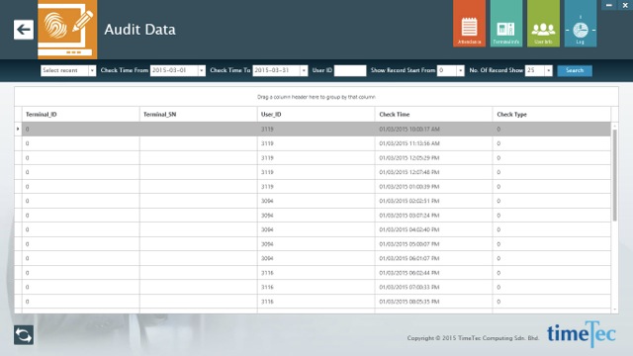The height and width of the screenshot is (356, 633).
Task: Sort by User_ID column header
Action: [x=316, y=115]
